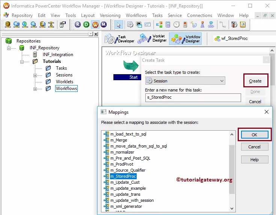Viewport: 276px width, 215px height.
Task: Click the Decision task icon with arrows
Action: (159, 24)
